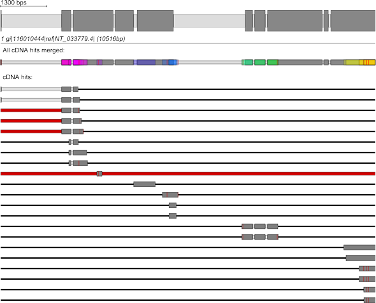
Task: Click the green segment in merged hits track
Action: click(260, 63)
